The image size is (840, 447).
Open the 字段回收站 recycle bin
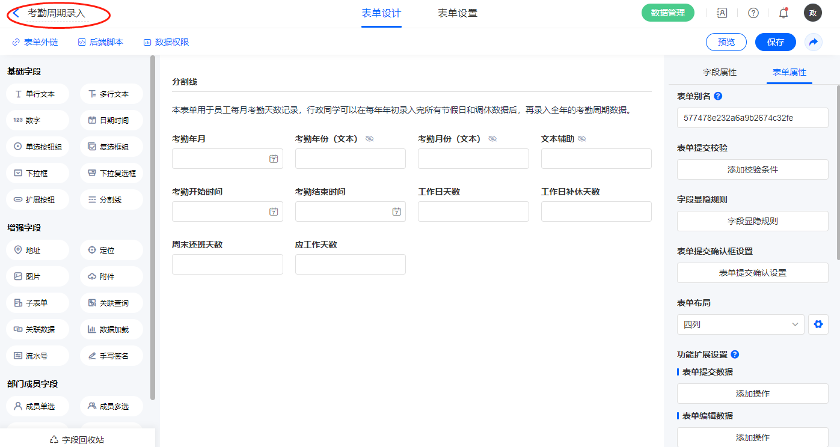coord(77,440)
